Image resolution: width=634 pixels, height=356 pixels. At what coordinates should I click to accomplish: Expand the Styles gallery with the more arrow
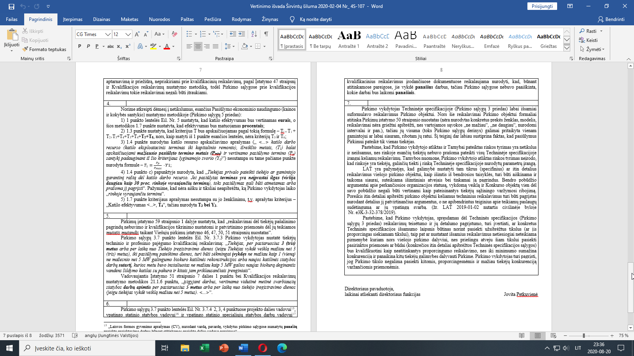pos(567,48)
